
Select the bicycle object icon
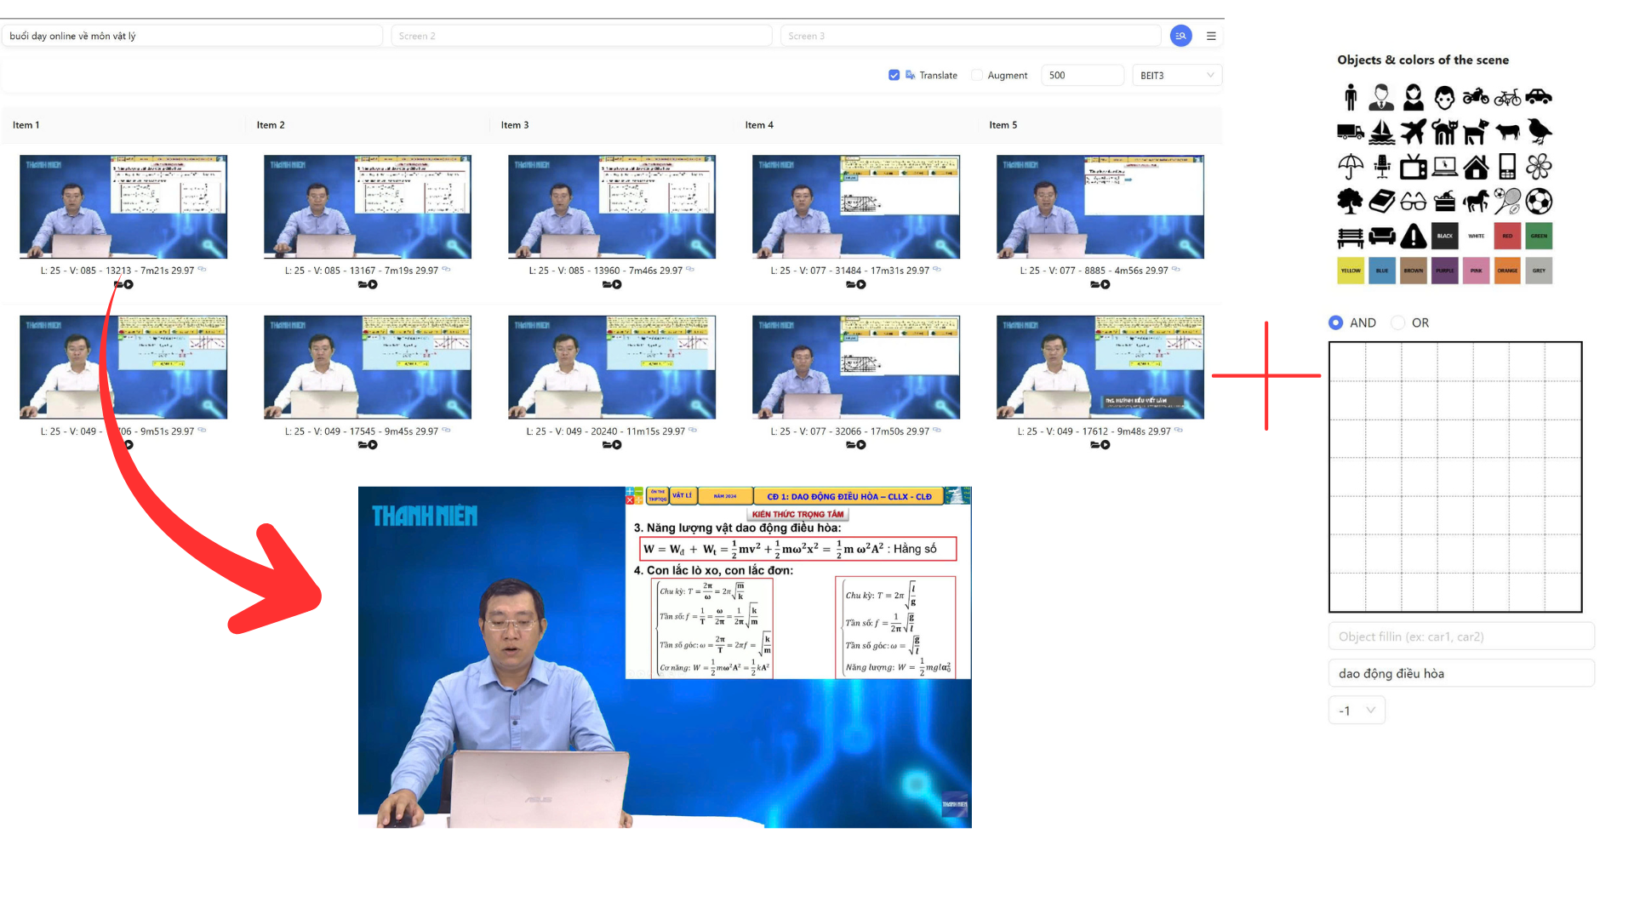(x=1507, y=97)
